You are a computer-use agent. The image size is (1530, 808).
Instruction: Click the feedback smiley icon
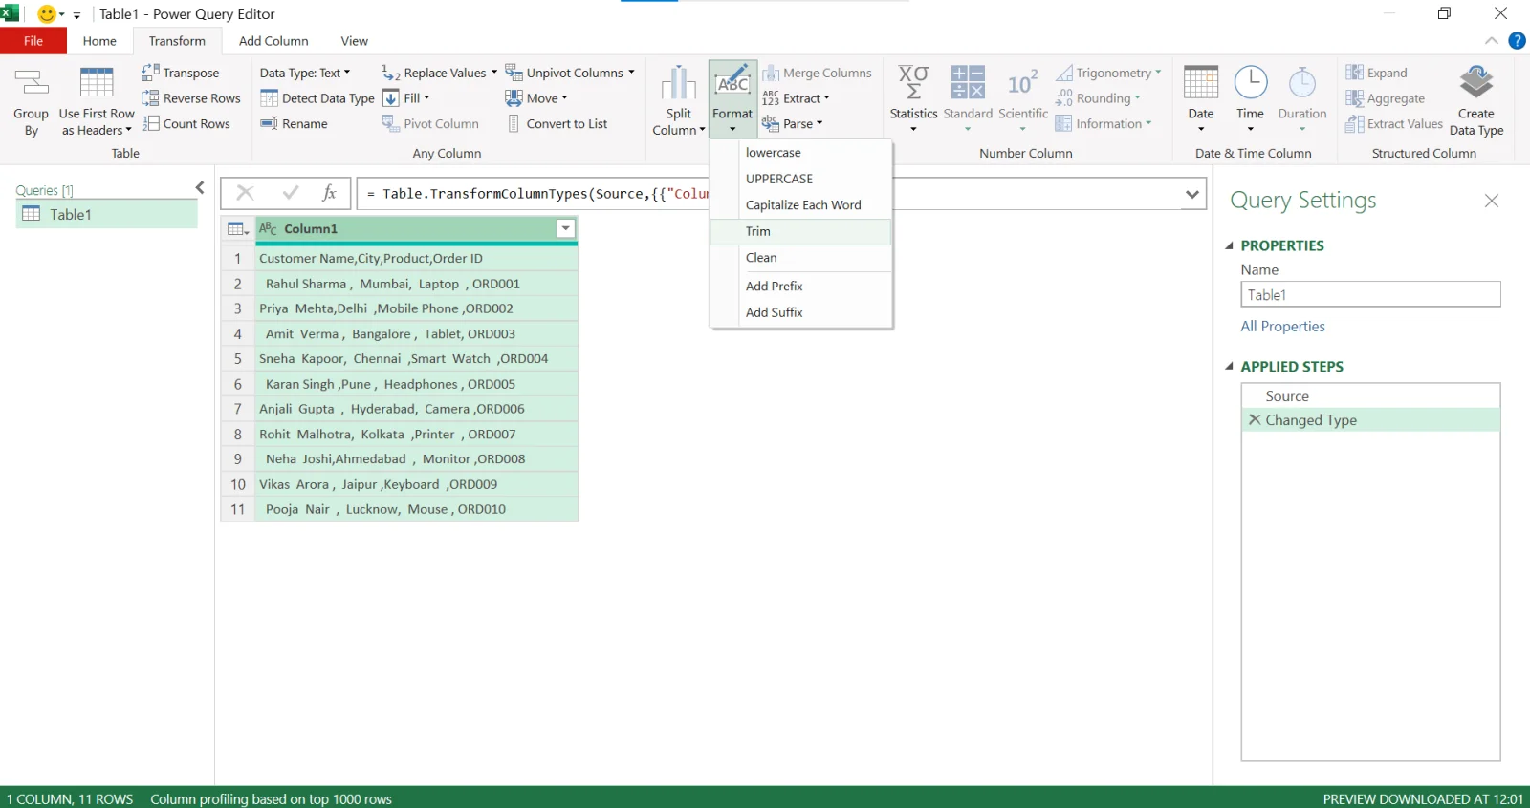tap(46, 13)
